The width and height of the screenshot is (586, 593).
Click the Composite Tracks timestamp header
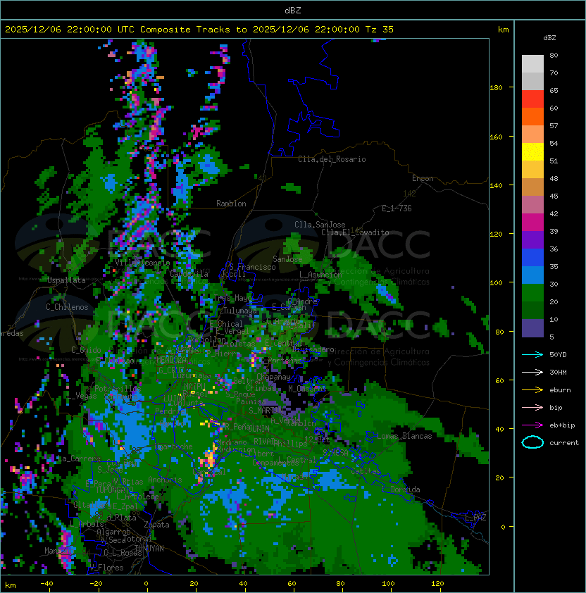[199, 30]
